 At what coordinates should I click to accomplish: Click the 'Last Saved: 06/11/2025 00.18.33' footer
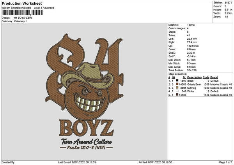[77, 162]
